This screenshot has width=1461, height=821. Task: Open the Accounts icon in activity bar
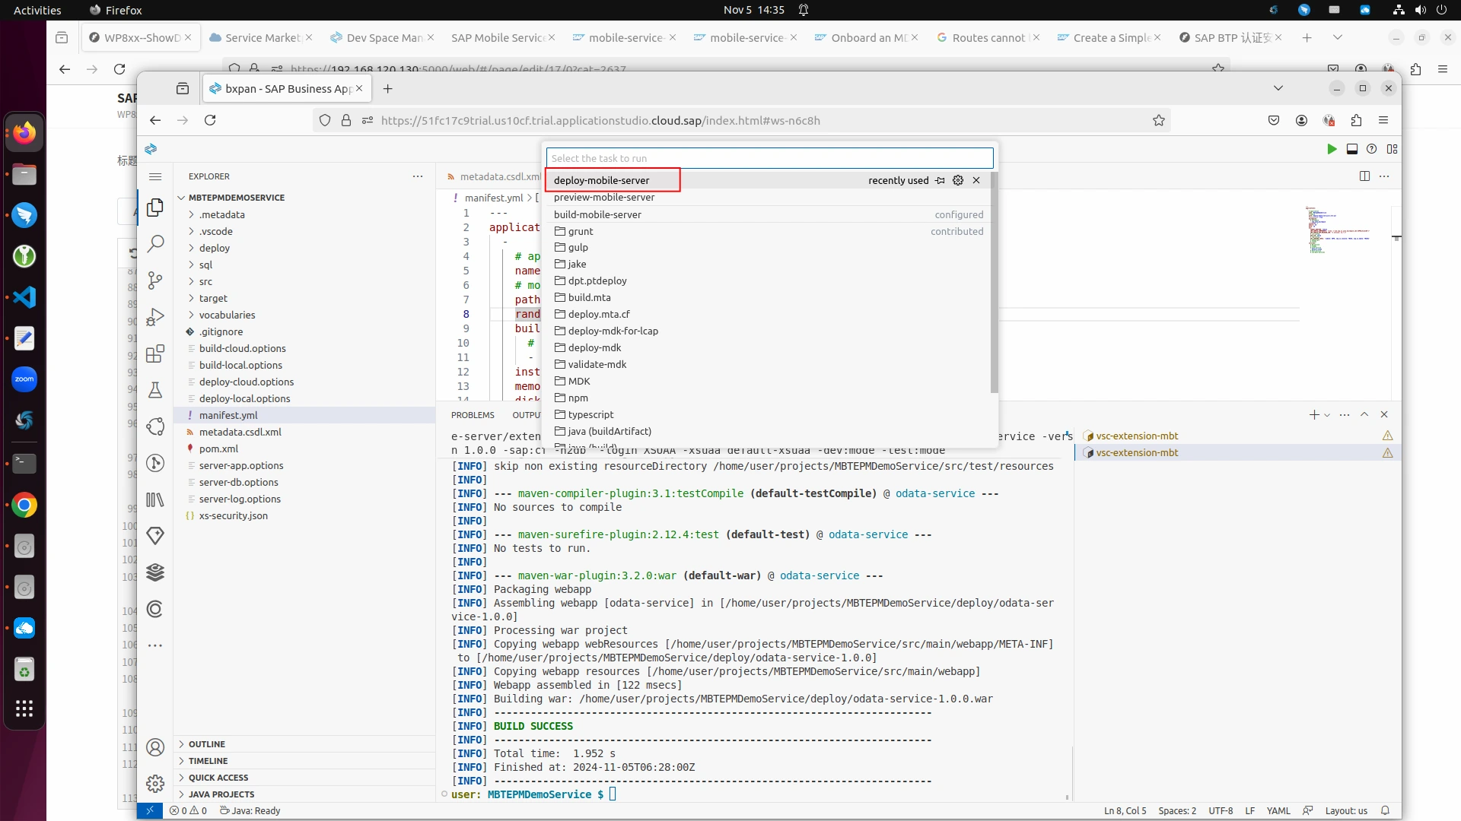[x=155, y=747]
